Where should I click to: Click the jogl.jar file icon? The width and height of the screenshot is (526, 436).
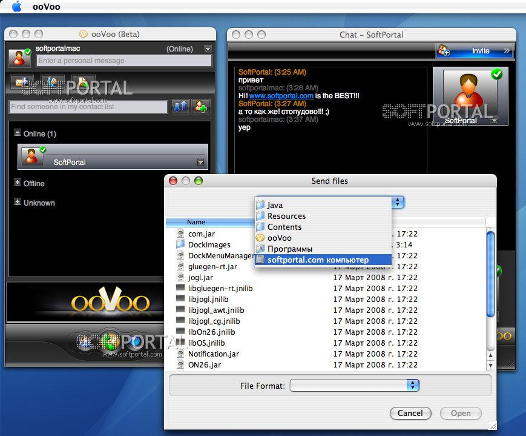tap(180, 277)
